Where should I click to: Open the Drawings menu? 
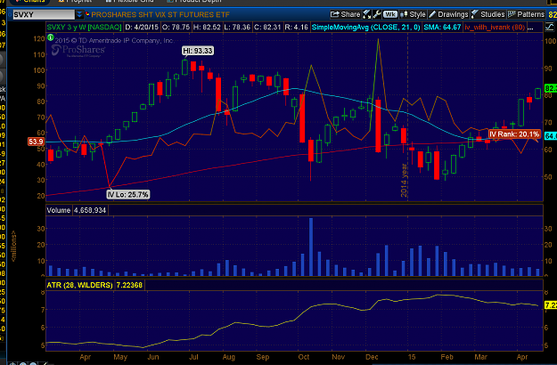pyautogui.click(x=448, y=14)
